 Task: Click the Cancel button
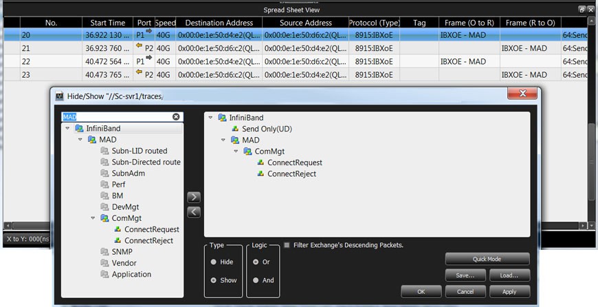[x=465, y=292]
